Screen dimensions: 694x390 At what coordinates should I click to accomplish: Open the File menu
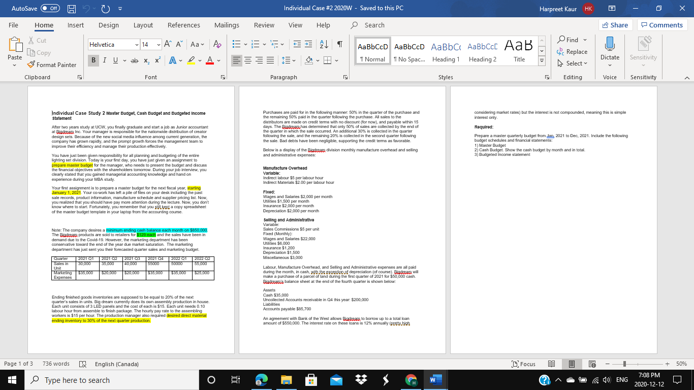(x=14, y=25)
